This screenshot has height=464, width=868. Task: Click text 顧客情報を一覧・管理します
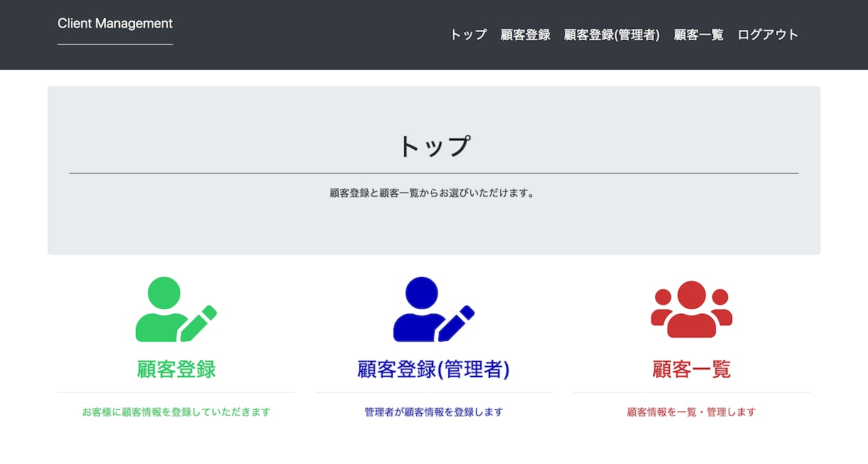[692, 412]
